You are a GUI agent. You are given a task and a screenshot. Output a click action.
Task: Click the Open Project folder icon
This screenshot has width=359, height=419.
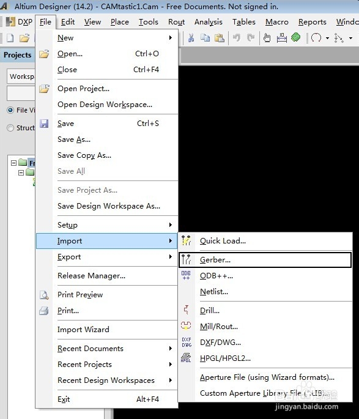tap(44, 89)
